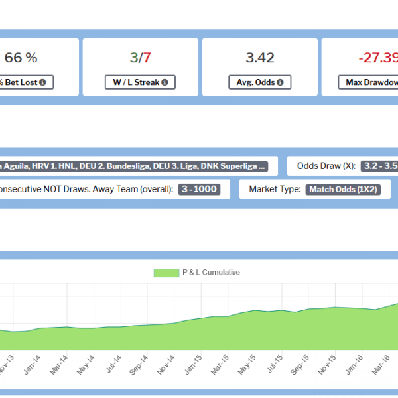
Task: Toggle the P & L Cumulative legend swatch
Action: (x=166, y=273)
